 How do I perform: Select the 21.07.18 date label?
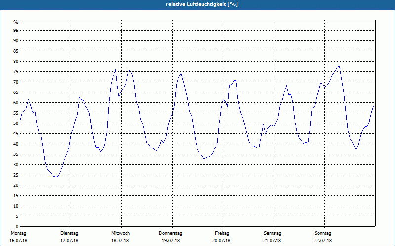(272, 241)
